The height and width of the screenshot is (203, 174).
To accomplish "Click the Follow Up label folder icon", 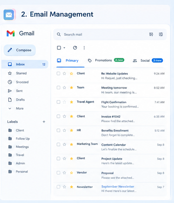I will coord(10,139).
